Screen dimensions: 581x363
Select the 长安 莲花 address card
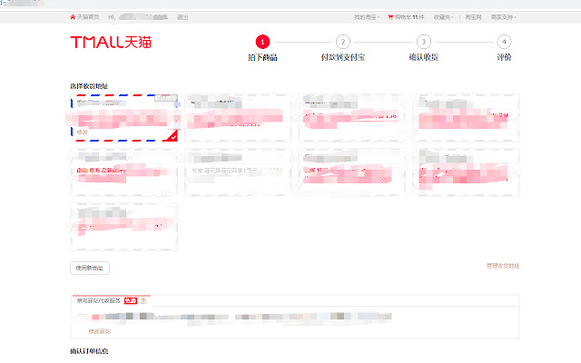(x=238, y=172)
